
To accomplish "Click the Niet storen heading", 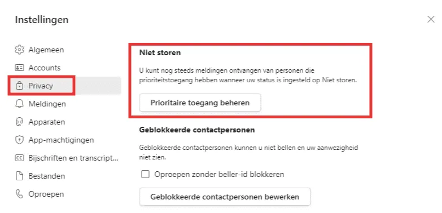I will pos(160,52).
